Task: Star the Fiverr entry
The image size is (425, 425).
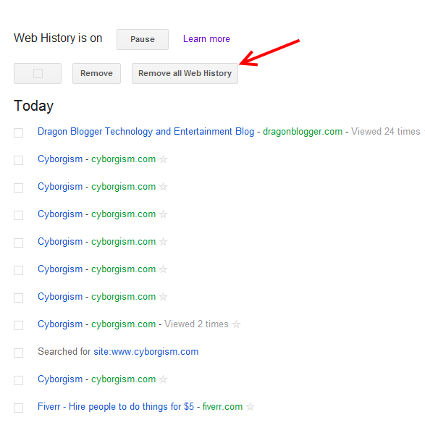Action: pos(250,407)
